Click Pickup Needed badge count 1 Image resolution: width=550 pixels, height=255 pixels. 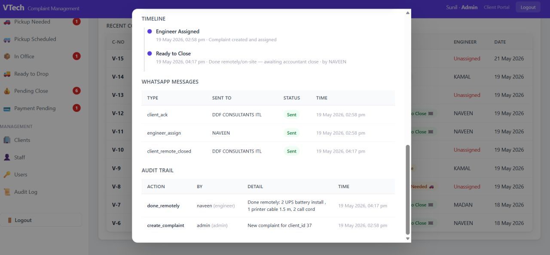pos(76,21)
